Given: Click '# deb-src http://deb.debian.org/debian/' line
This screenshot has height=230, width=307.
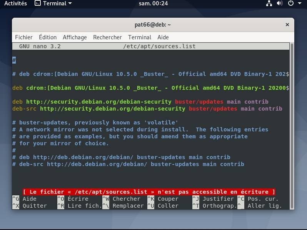Looking at the screenshot, I should [128, 164].
